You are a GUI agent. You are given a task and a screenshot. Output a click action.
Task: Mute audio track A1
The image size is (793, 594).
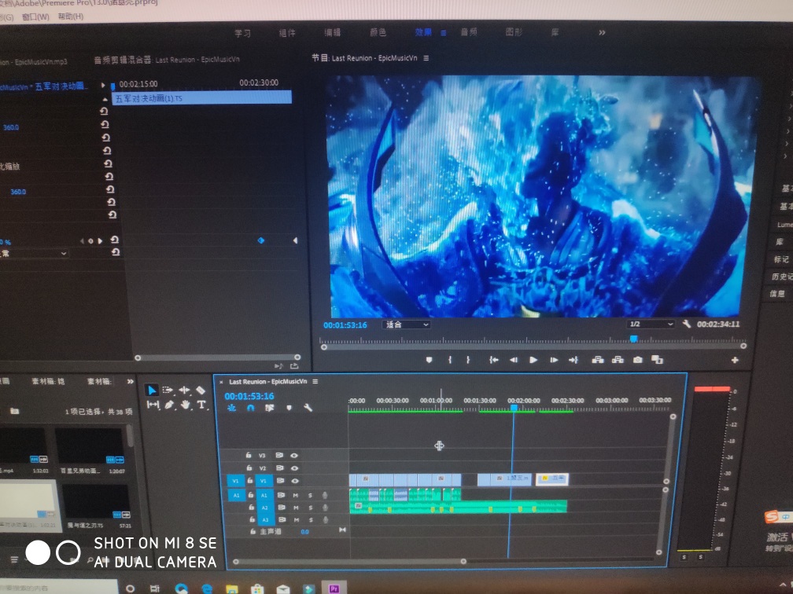pyautogui.click(x=295, y=496)
